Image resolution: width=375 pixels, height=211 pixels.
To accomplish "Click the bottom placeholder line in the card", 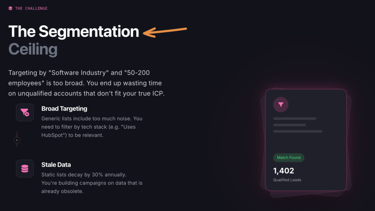I will click(x=297, y=131).
